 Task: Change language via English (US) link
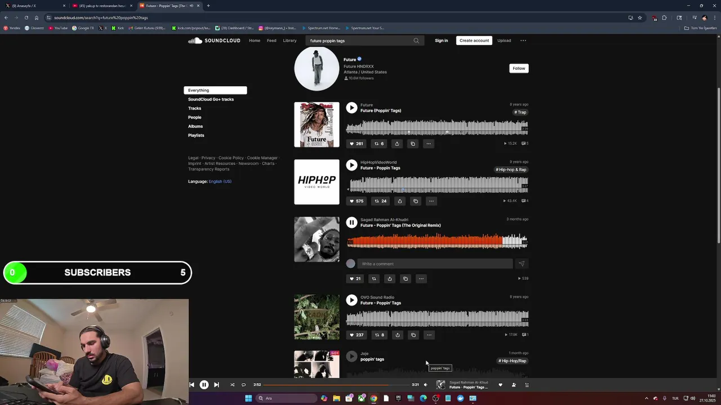tap(220, 181)
